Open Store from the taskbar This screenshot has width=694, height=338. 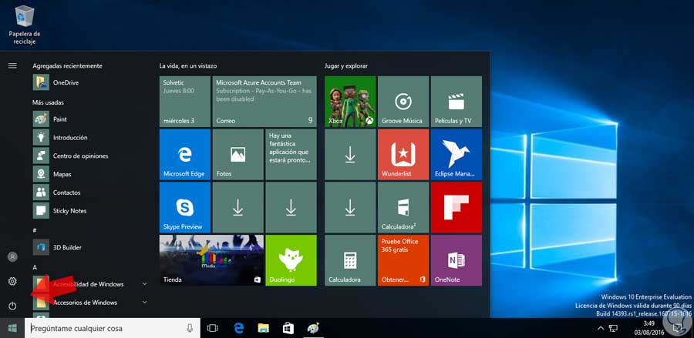[x=288, y=328]
